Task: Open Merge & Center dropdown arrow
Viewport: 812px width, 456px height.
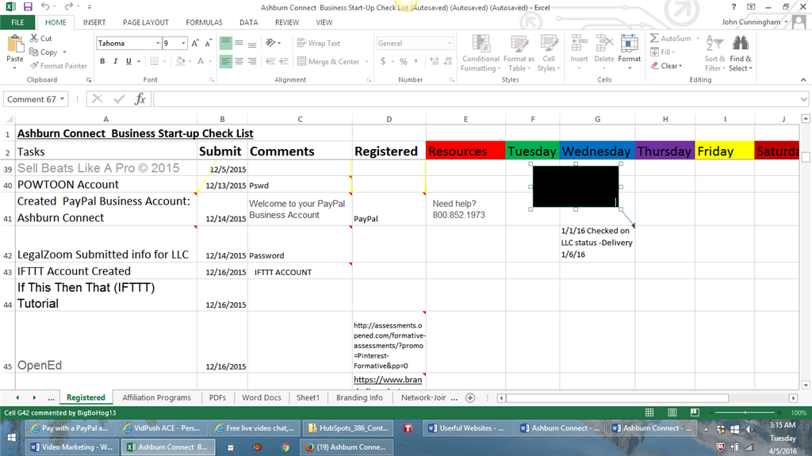Action: (366, 62)
